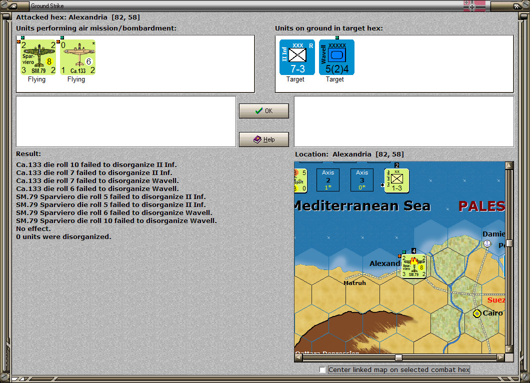Click the 'Flying' label under Ca.133
Viewport: 530px width, 383px height.
(76, 79)
